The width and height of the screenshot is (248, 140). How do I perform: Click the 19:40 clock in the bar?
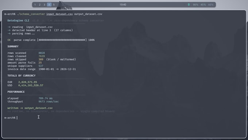(123, 5)
